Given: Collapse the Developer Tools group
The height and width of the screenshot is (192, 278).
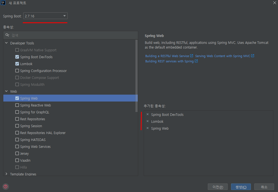Looking at the screenshot, I should pyautogui.click(x=7, y=43).
